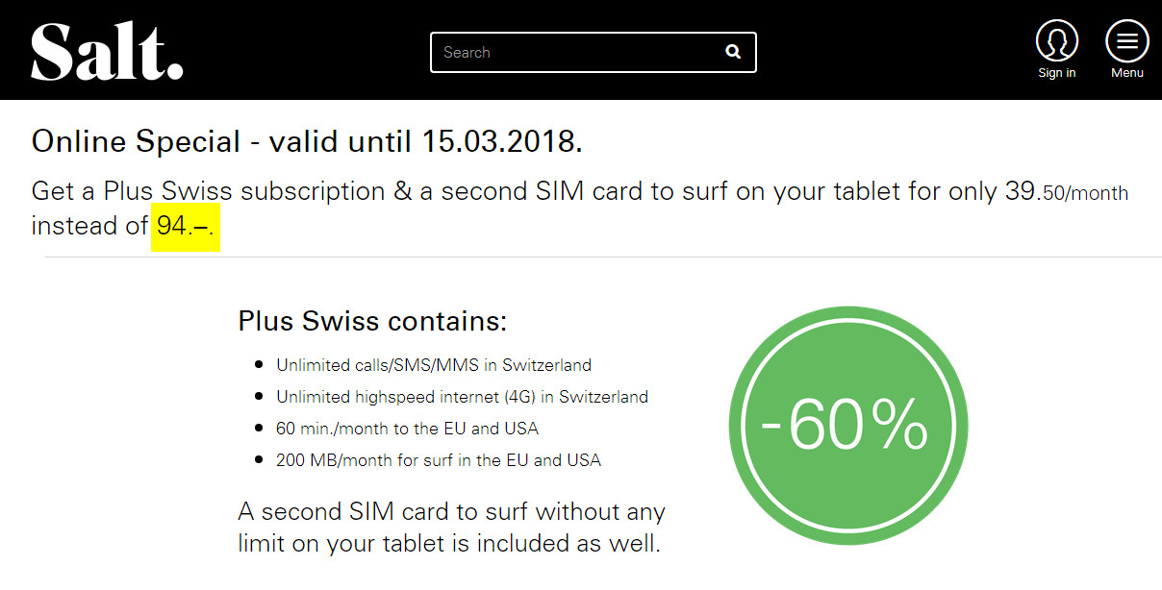
Task: Select "Unlimited calls/SMS/MMS in Switzerland" item
Action: pyautogui.click(x=434, y=365)
